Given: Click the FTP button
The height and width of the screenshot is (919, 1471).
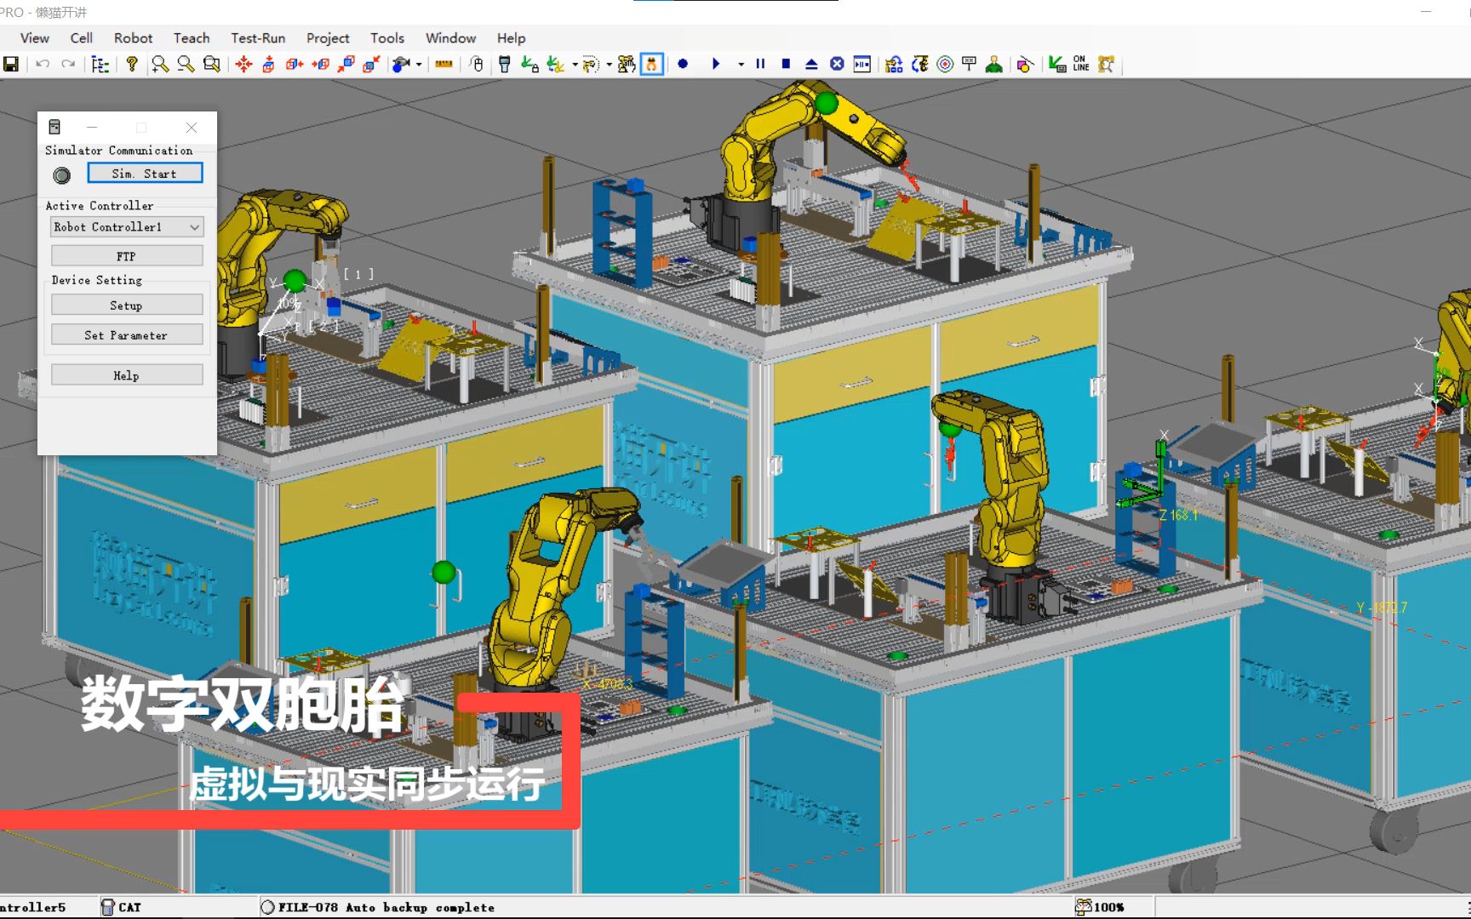Looking at the screenshot, I should [x=127, y=256].
